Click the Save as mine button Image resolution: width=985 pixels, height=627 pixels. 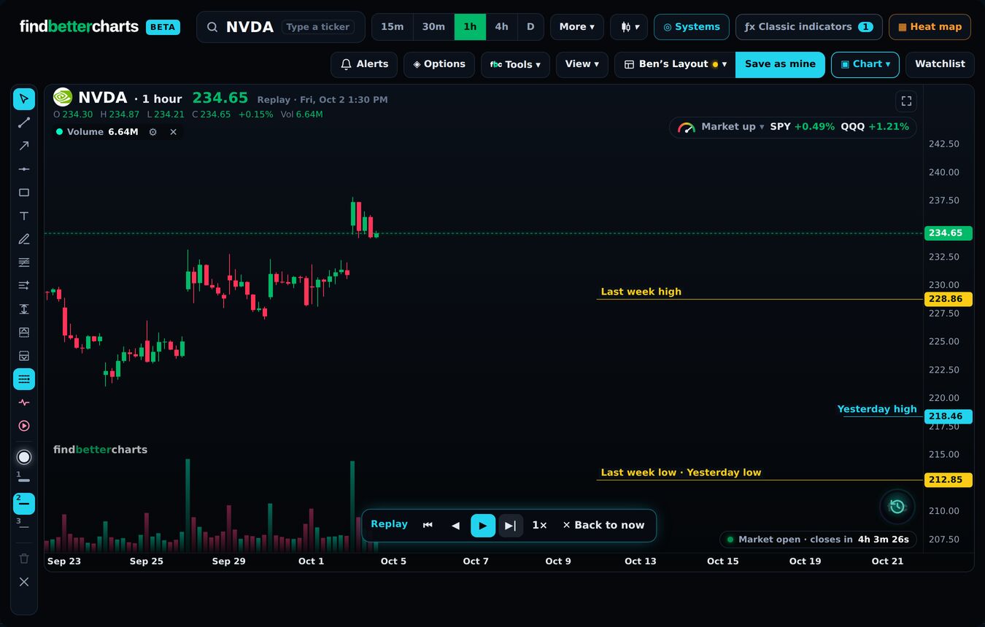(x=780, y=64)
